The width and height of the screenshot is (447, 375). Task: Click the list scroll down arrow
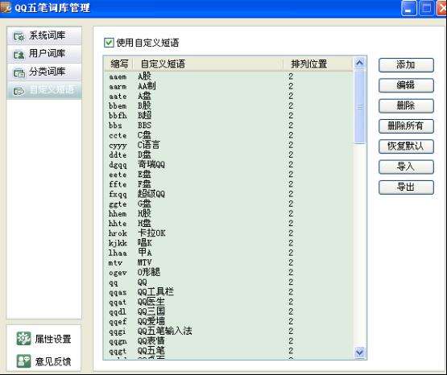pyautogui.click(x=360, y=353)
